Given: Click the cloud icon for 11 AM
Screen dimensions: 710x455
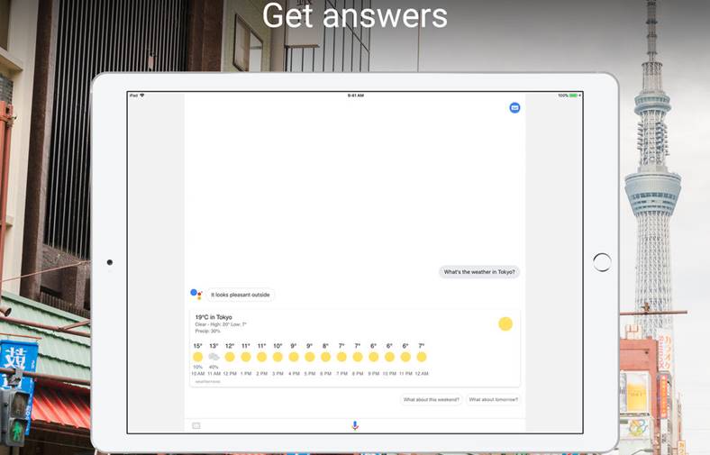Looking at the screenshot, I should (x=214, y=357).
